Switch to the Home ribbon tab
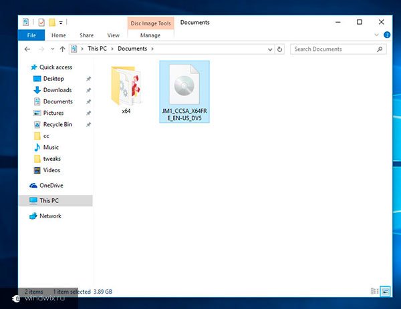This screenshot has width=401, height=309. (x=59, y=35)
